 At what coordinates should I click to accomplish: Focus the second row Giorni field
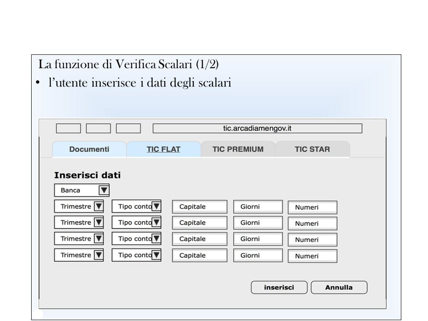click(258, 223)
